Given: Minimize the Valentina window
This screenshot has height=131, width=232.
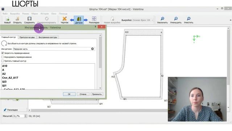Looking at the screenshot, I should click(217, 9).
